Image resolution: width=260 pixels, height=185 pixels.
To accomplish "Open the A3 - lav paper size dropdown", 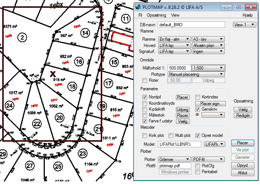I will 208,39.
